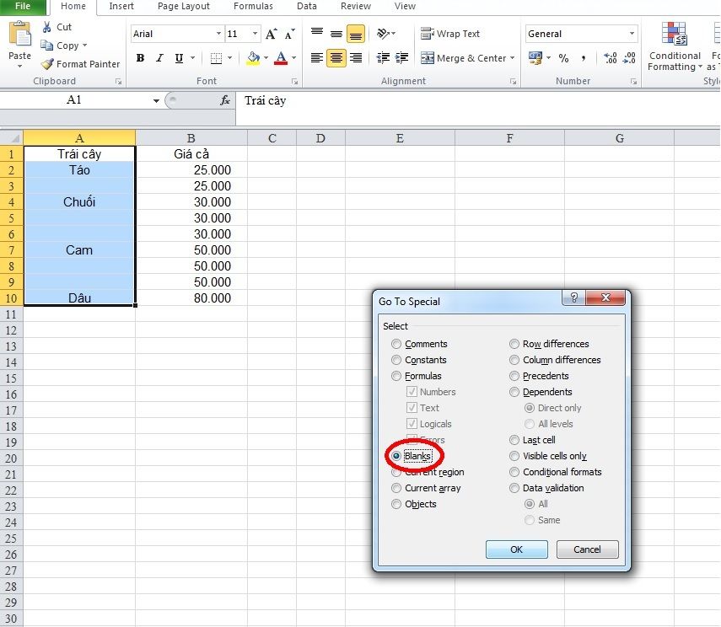Expand the font size dropdown
Viewport: 721px width, 627px height.
pos(255,34)
